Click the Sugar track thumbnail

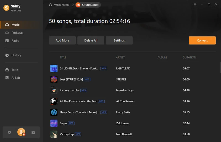(x=54, y=123)
